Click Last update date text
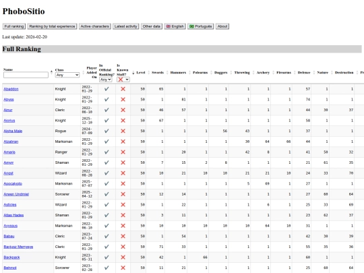Viewport: 364px width, 273px height. click(25, 37)
